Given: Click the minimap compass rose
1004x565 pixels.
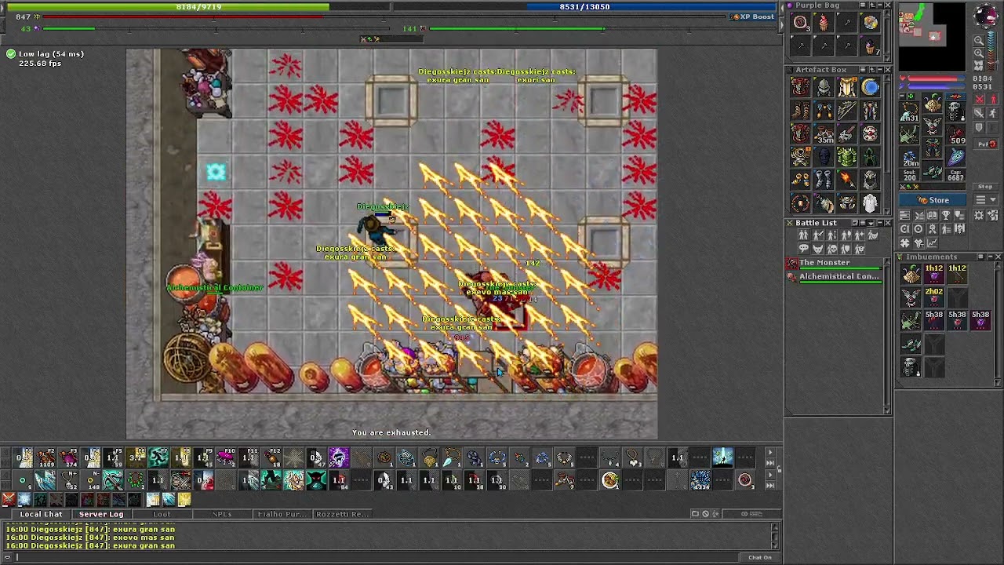Looking at the screenshot, I should pyautogui.click(x=985, y=16).
